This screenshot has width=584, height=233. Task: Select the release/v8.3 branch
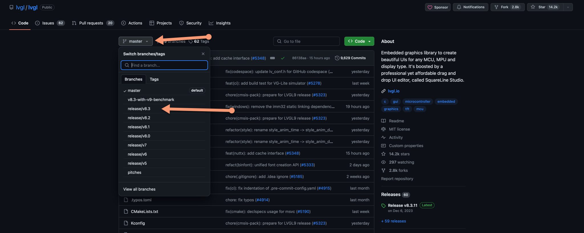tap(139, 109)
